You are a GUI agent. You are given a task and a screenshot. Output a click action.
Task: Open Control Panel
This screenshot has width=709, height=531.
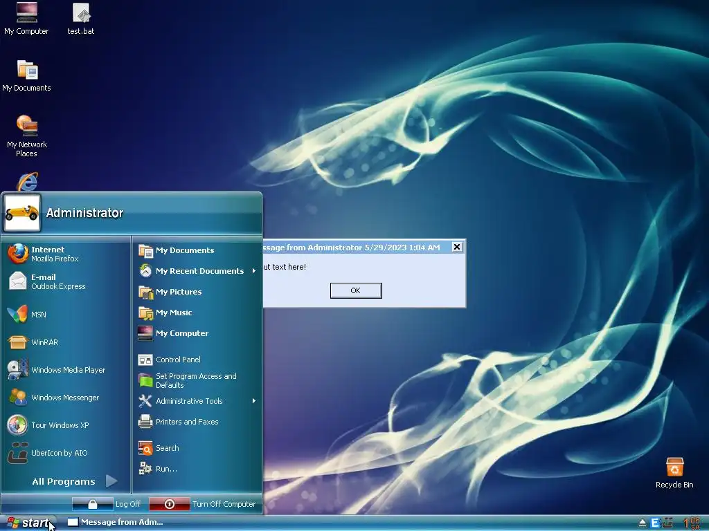point(197,360)
